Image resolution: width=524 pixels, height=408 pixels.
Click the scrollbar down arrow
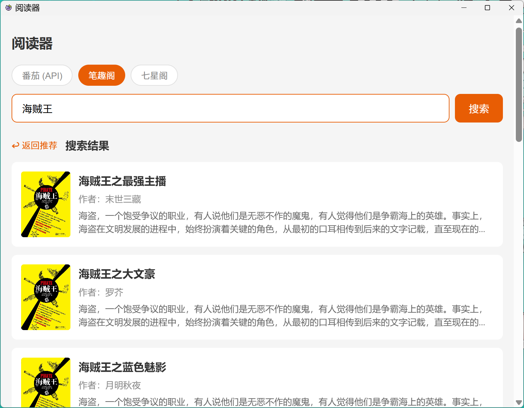click(x=519, y=403)
